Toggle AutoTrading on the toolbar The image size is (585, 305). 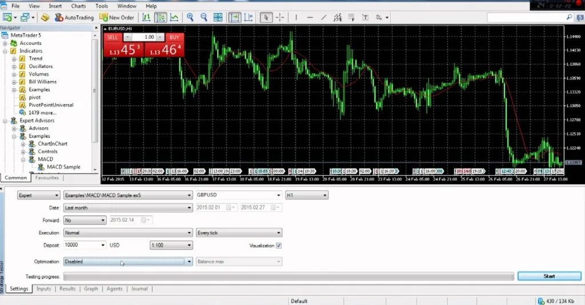pos(74,17)
